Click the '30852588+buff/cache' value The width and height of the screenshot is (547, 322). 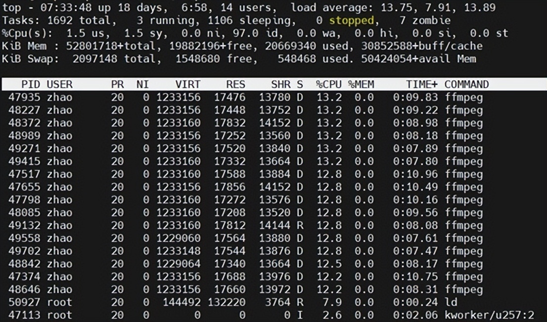point(422,46)
